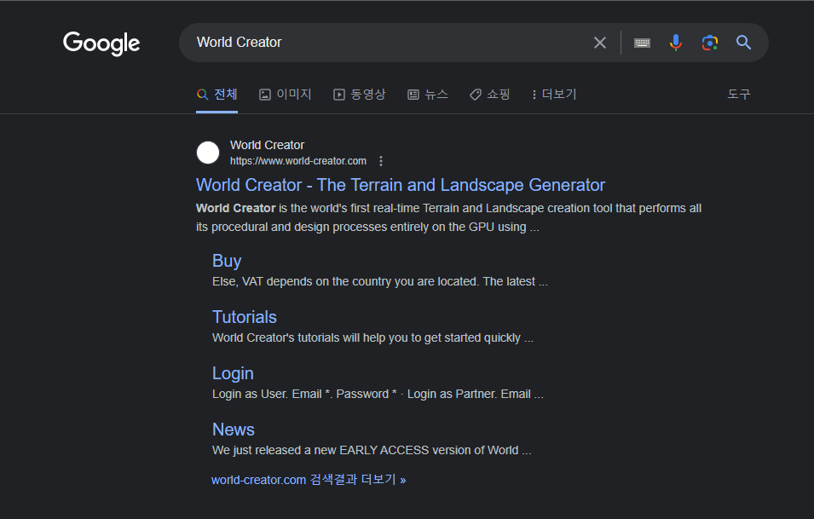Click the text 'We just released a new EARLY ACCESS'
The height and width of the screenshot is (519, 814).
click(x=371, y=451)
